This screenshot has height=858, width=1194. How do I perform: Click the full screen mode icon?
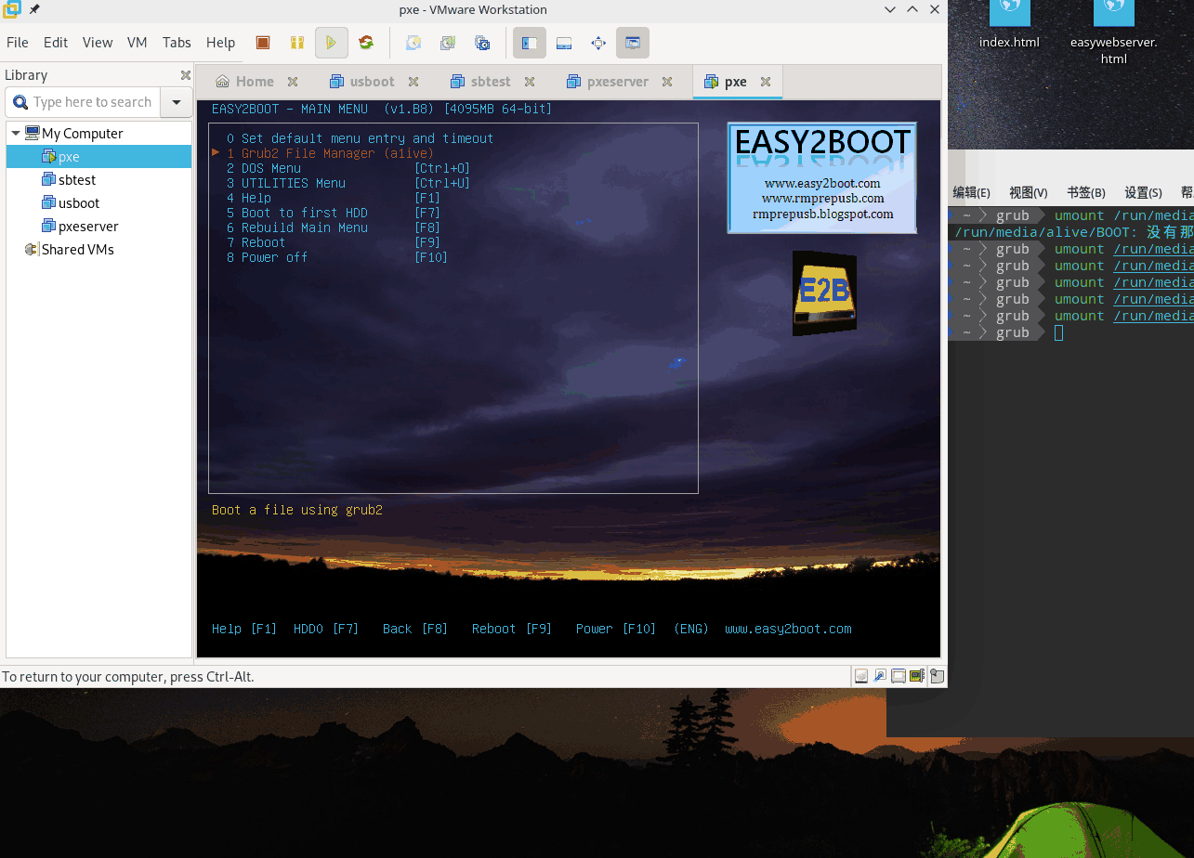coord(598,43)
